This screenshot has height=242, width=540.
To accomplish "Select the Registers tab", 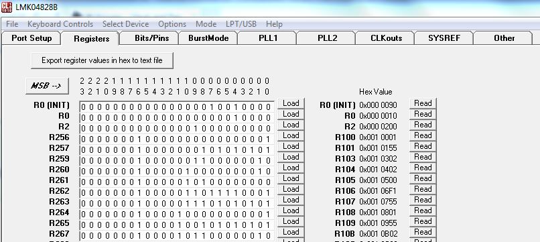I will pos(91,39).
